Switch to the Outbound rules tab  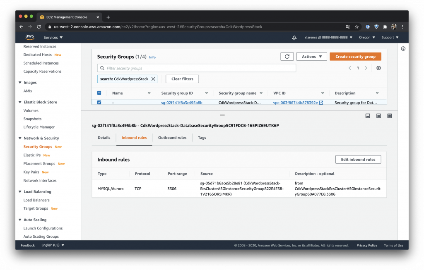(172, 138)
